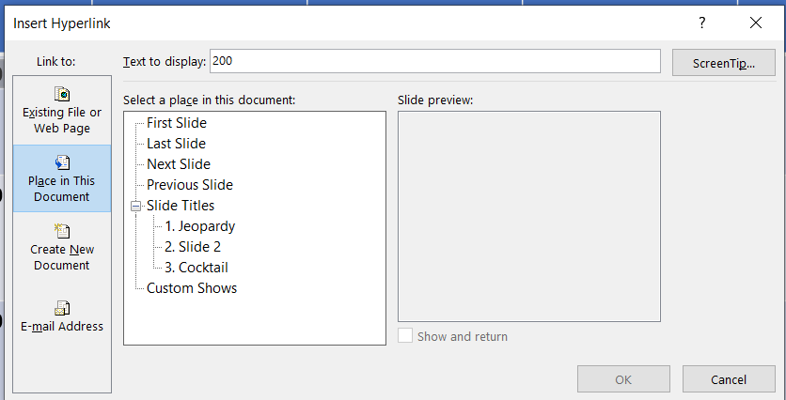Image resolution: width=786 pixels, height=400 pixels.
Task: Collapse the Slide Titles tree node
Action: click(x=136, y=206)
